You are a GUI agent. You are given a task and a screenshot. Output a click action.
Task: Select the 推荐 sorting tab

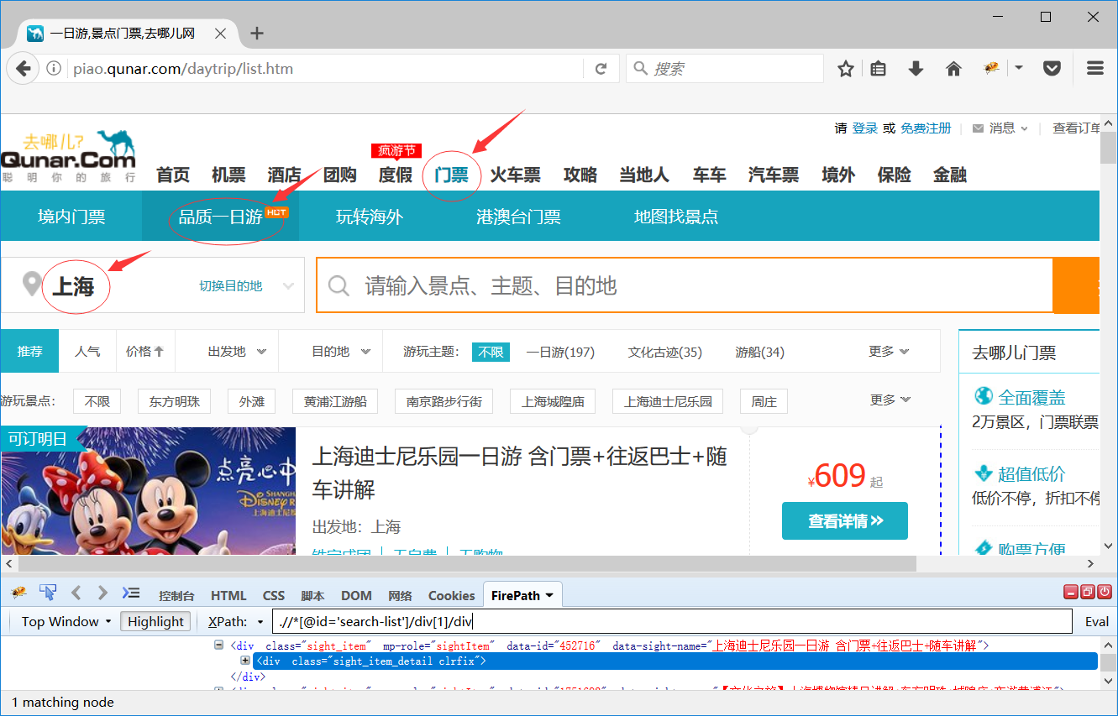pyautogui.click(x=29, y=351)
